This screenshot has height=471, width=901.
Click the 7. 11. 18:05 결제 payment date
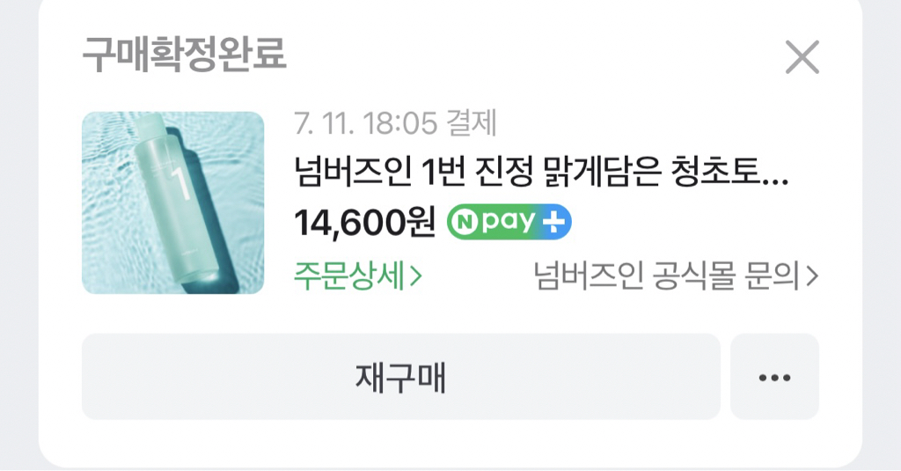tap(395, 123)
